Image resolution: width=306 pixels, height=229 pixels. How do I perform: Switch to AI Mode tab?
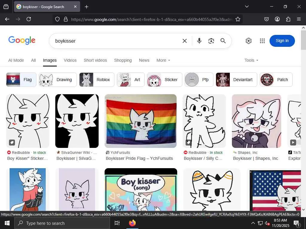16,60
